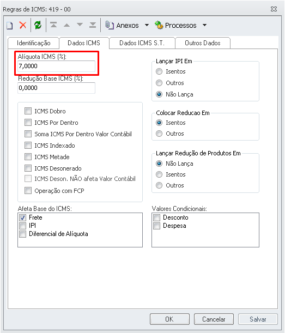Click the green refresh arrows icon
The height and width of the screenshot is (333, 285).
pos(38,25)
